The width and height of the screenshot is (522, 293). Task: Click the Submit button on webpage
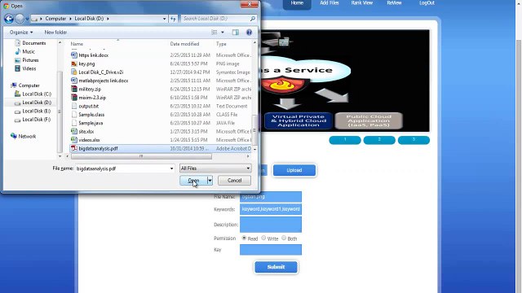pos(276,267)
